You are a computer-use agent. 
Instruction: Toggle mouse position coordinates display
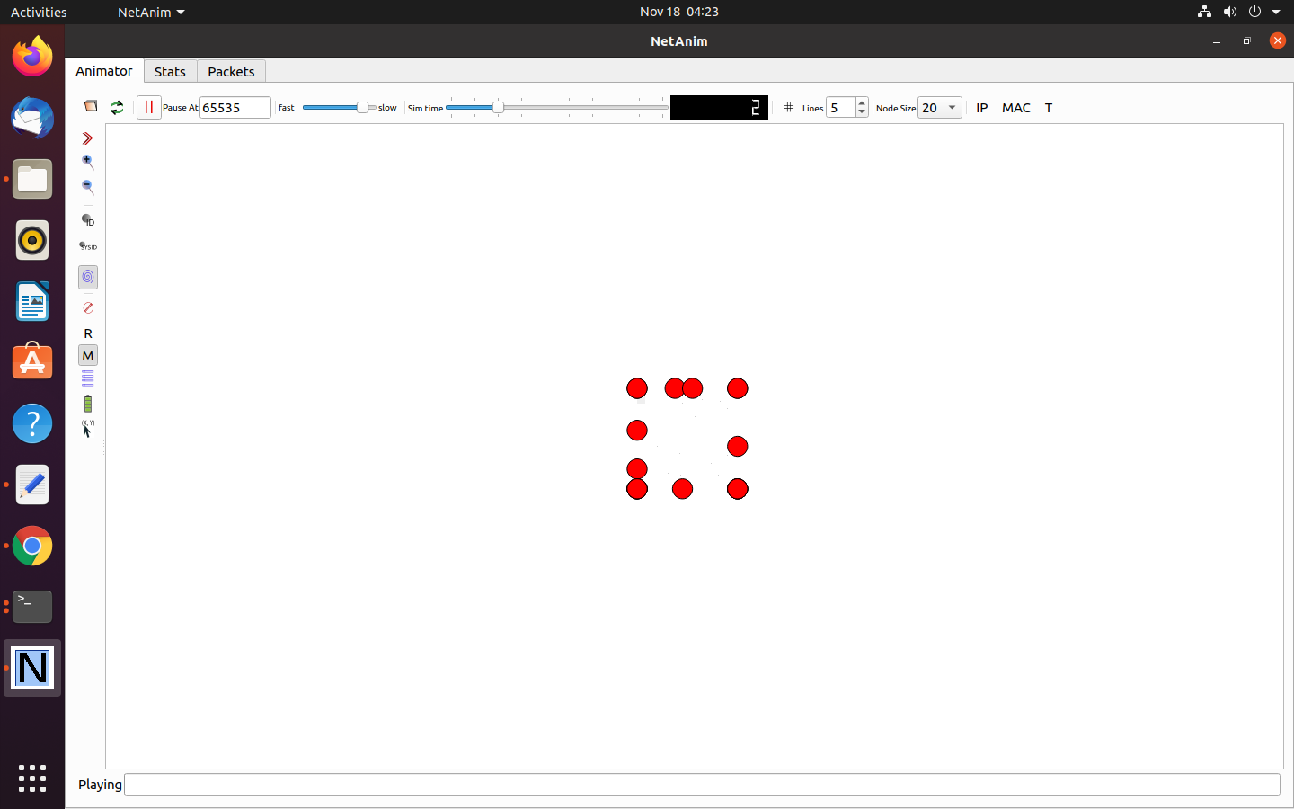point(87,426)
